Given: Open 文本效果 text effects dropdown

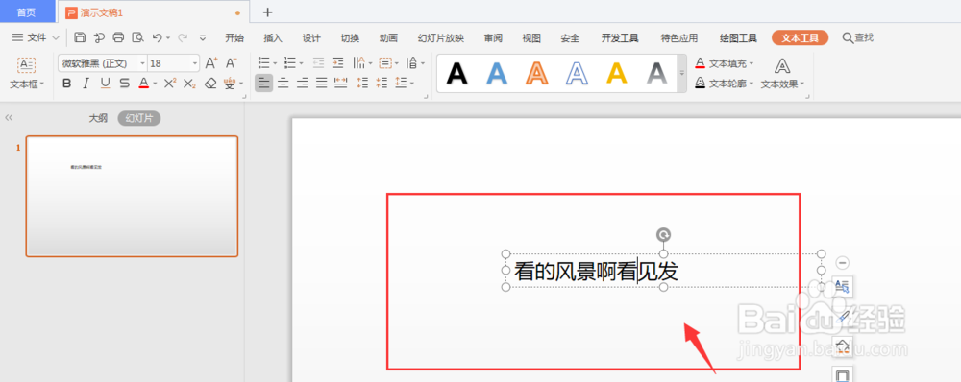Looking at the screenshot, I should tap(782, 74).
